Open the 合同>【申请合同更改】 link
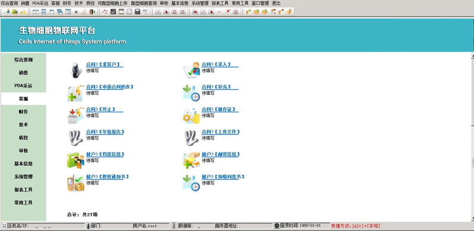 tap(110, 87)
